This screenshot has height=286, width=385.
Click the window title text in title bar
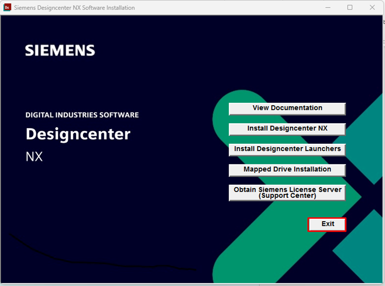pos(74,8)
